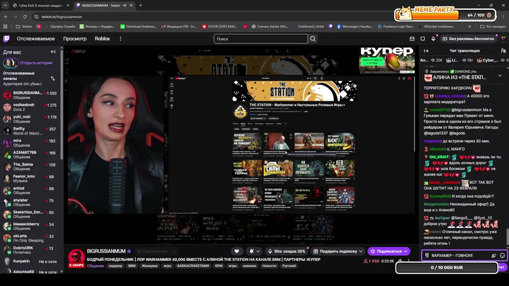The width and height of the screenshot is (509, 286).
Task: Sort followed channels with the arrows icon
Action: coord(53,78)
